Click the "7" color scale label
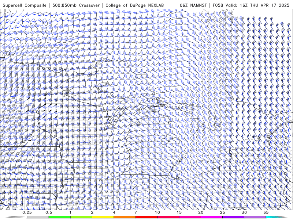 pos(136,212)
